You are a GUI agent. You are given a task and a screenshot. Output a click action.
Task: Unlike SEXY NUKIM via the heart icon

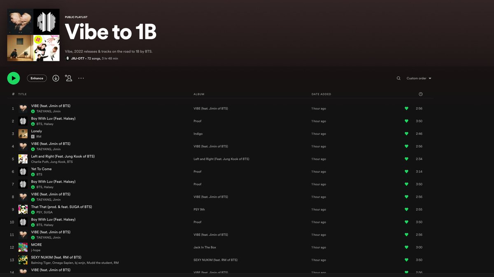[406, 260]
